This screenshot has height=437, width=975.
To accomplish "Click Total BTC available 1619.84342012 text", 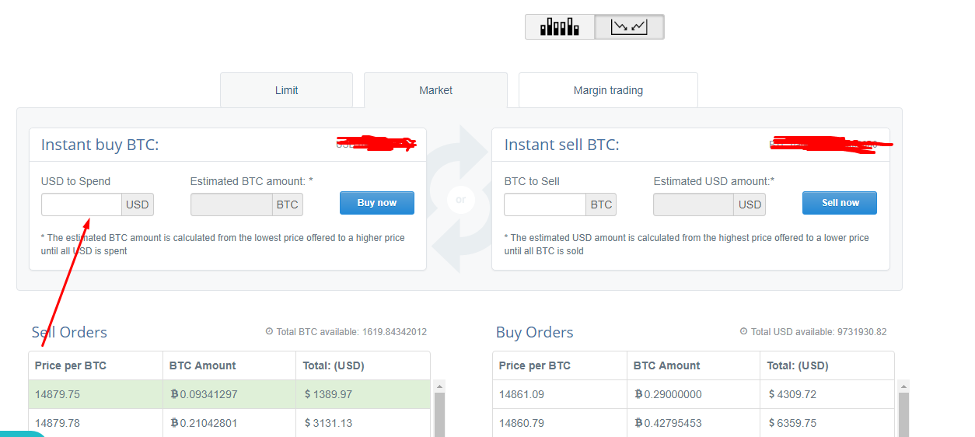I will point(351,332).
